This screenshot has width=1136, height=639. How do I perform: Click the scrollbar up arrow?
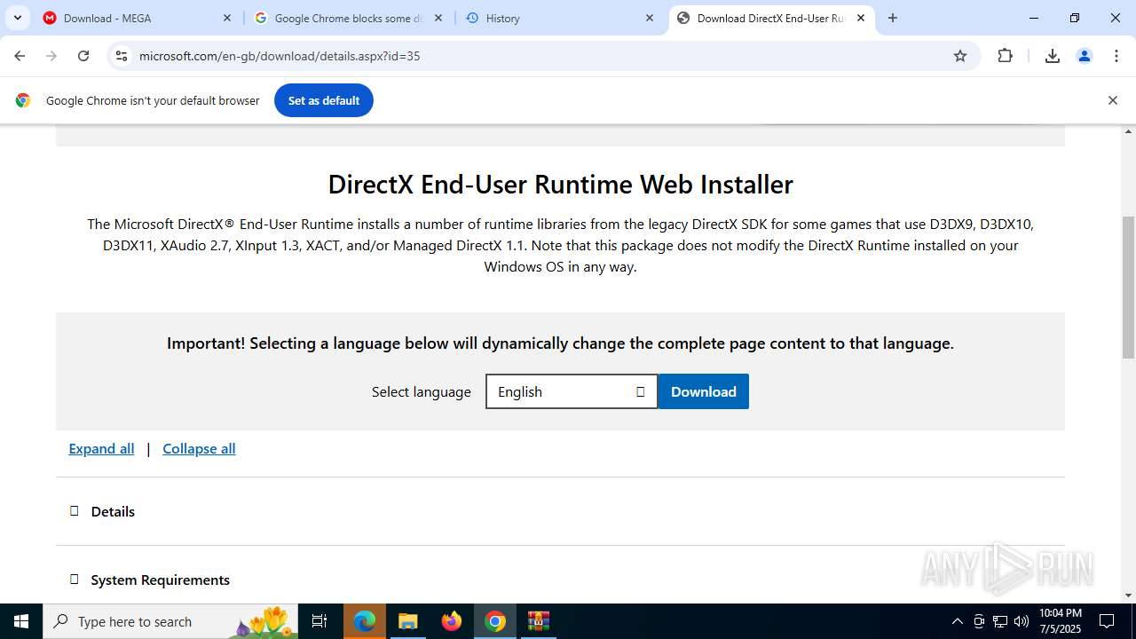(1129, 131)
